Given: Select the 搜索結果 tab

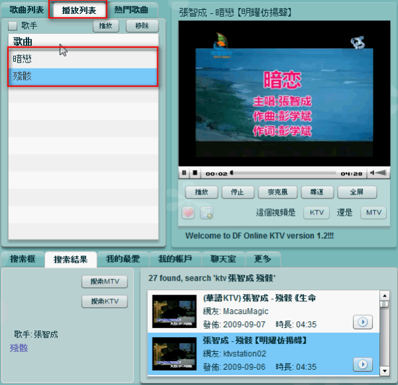Looking at the screenshot, I should (70, 260).
